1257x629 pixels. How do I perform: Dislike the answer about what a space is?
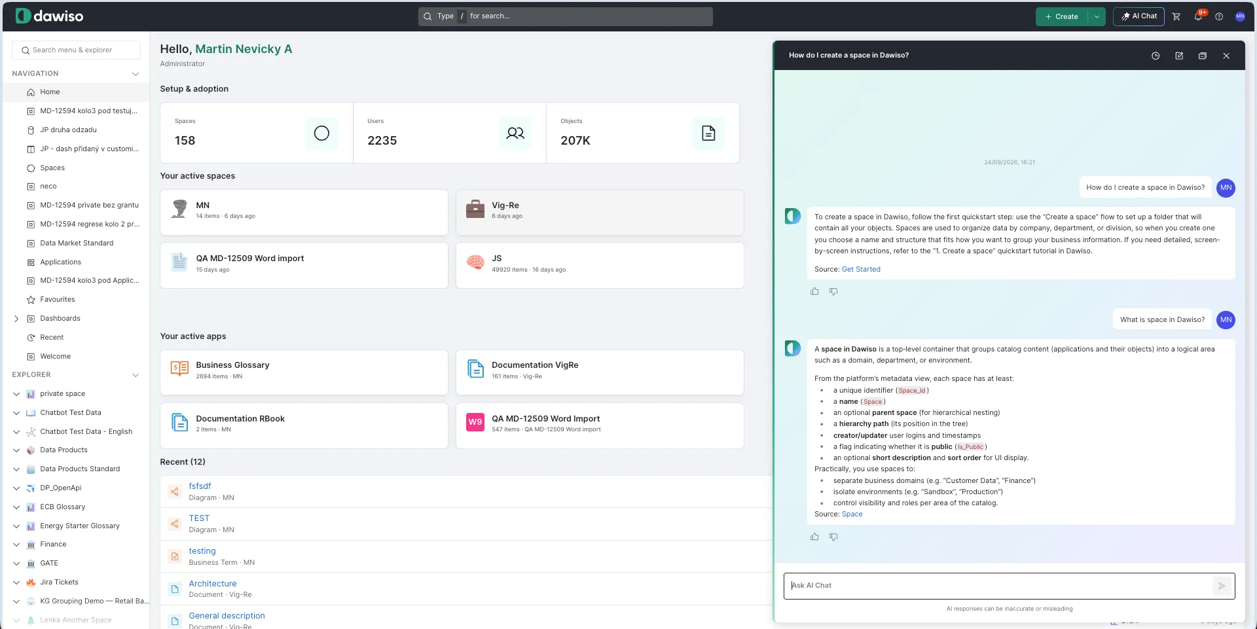833,537
